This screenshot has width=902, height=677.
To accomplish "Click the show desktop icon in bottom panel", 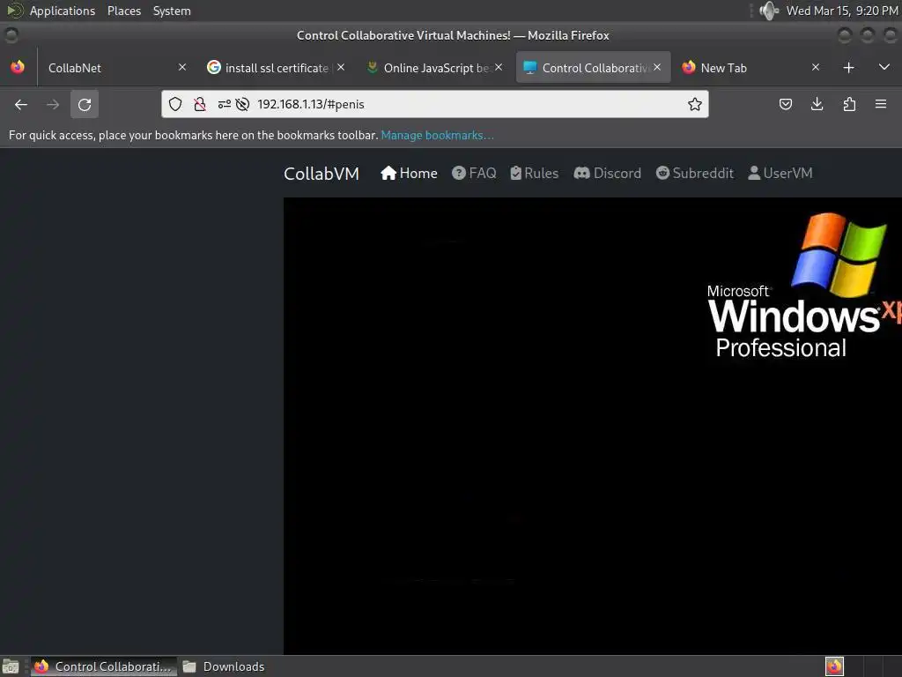I will tap(11, 666).
